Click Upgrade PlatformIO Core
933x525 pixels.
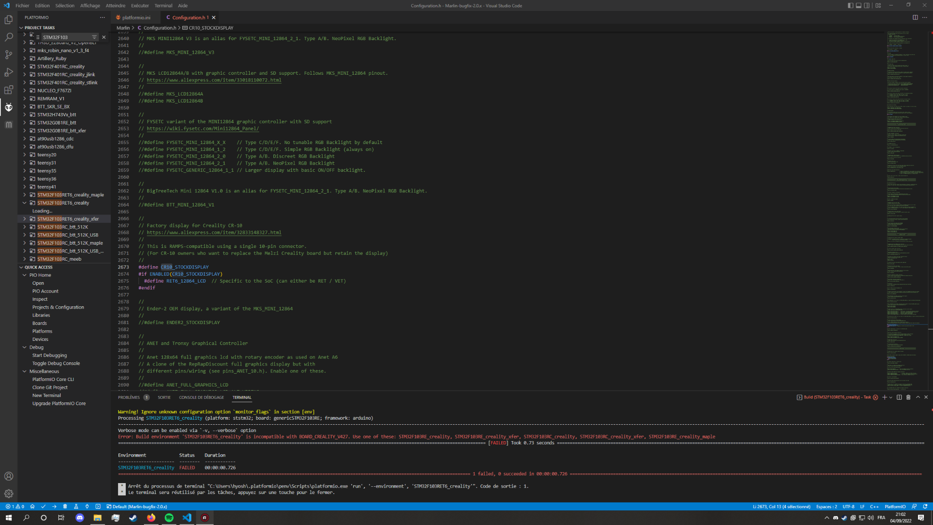click(x=59, y=403)
